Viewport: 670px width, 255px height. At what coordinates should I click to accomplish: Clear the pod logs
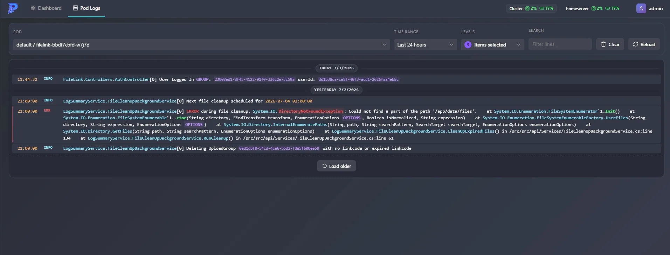pyautogui.click(x=610, y=44)
